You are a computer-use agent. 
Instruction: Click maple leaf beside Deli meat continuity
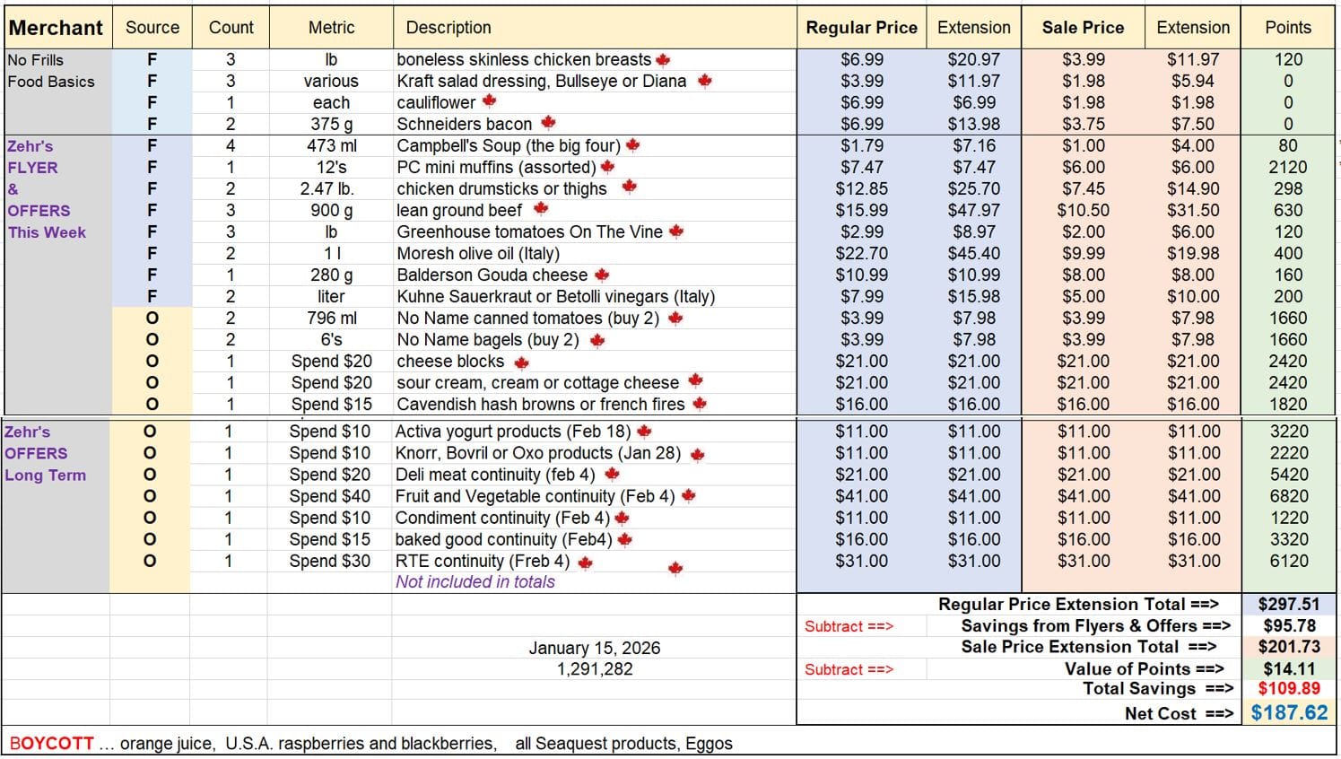pyautogui.click(x=612, y=474)
